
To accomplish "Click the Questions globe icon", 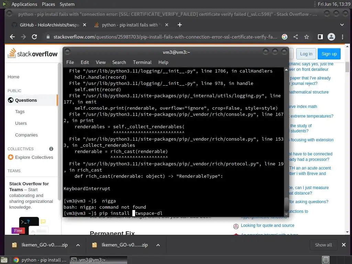I will (x=11, y=100).
